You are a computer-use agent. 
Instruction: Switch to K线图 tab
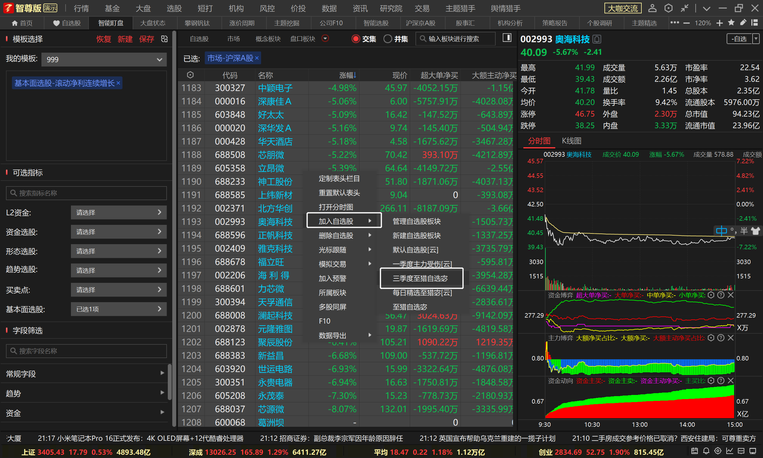(x=571, y=141)
